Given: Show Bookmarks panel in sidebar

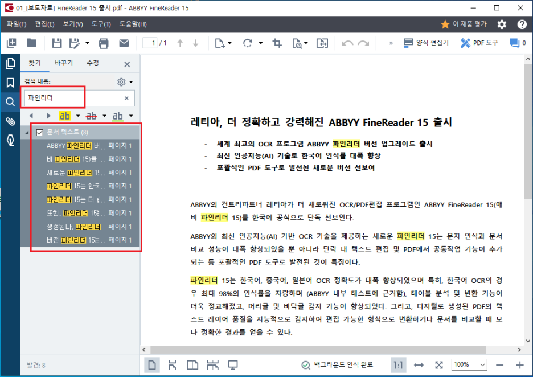Looking at the screenshot, I should click(x=10, y=83).
